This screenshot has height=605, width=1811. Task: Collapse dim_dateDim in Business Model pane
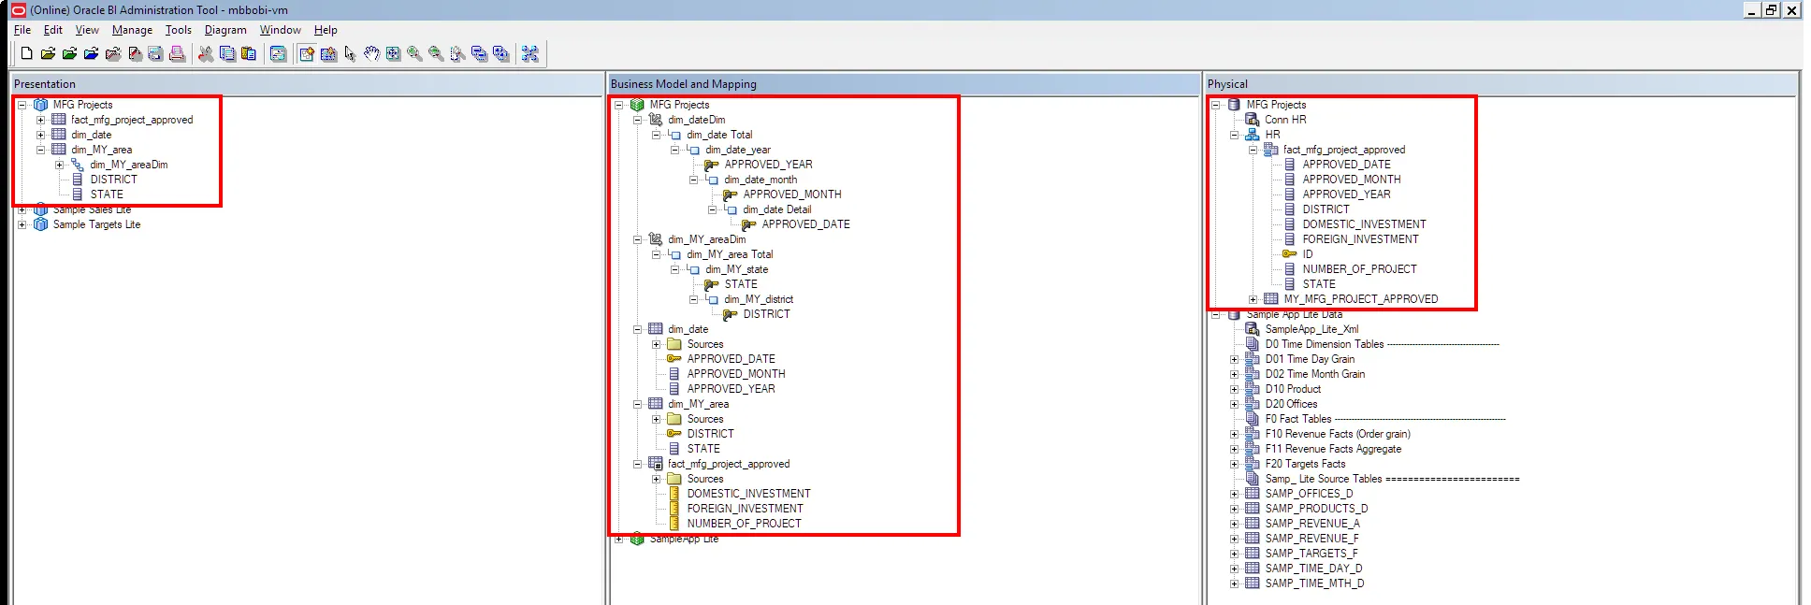tap(637, 120)
